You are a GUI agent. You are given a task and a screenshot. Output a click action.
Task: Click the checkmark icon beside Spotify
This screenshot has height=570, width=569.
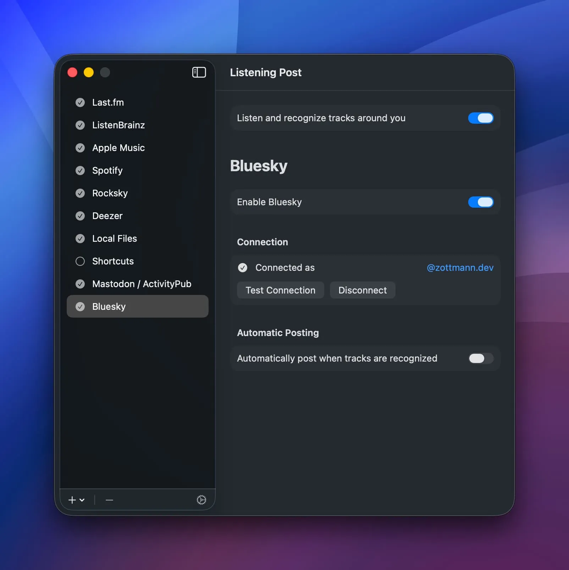tap(80, 171)
